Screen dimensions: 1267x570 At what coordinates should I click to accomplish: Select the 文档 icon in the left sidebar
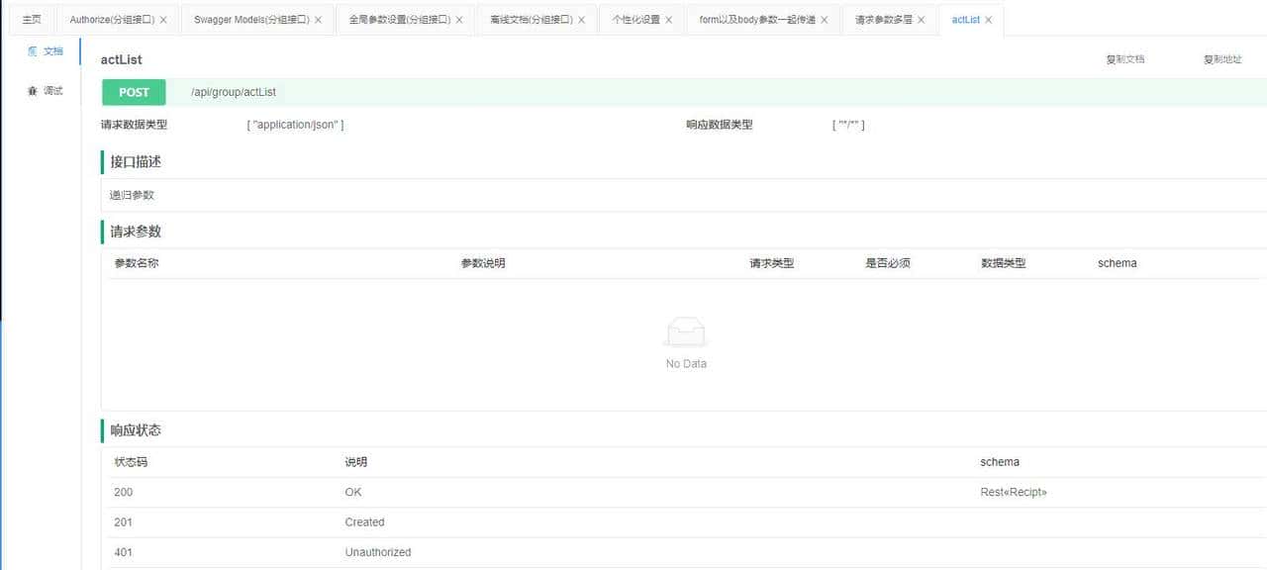(45, 50)
